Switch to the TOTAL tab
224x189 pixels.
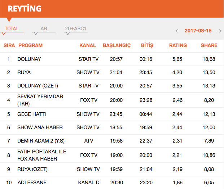[12, 29]
